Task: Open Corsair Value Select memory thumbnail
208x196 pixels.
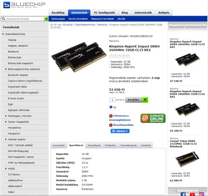Action: pyautogui.click(x=187, y=159)
